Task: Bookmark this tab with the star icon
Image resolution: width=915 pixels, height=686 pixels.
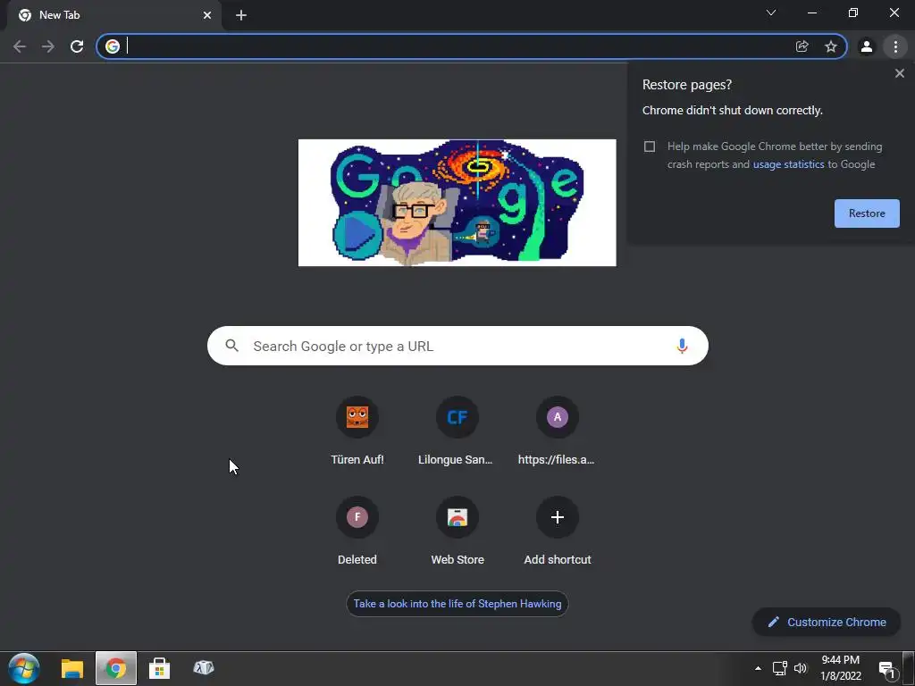Action: coord(831,46)
